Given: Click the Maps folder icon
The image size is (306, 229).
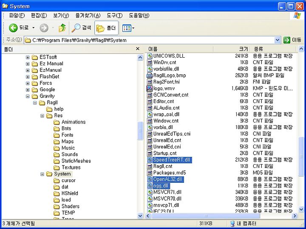Looking at the screenshot, I should point(57,142).
